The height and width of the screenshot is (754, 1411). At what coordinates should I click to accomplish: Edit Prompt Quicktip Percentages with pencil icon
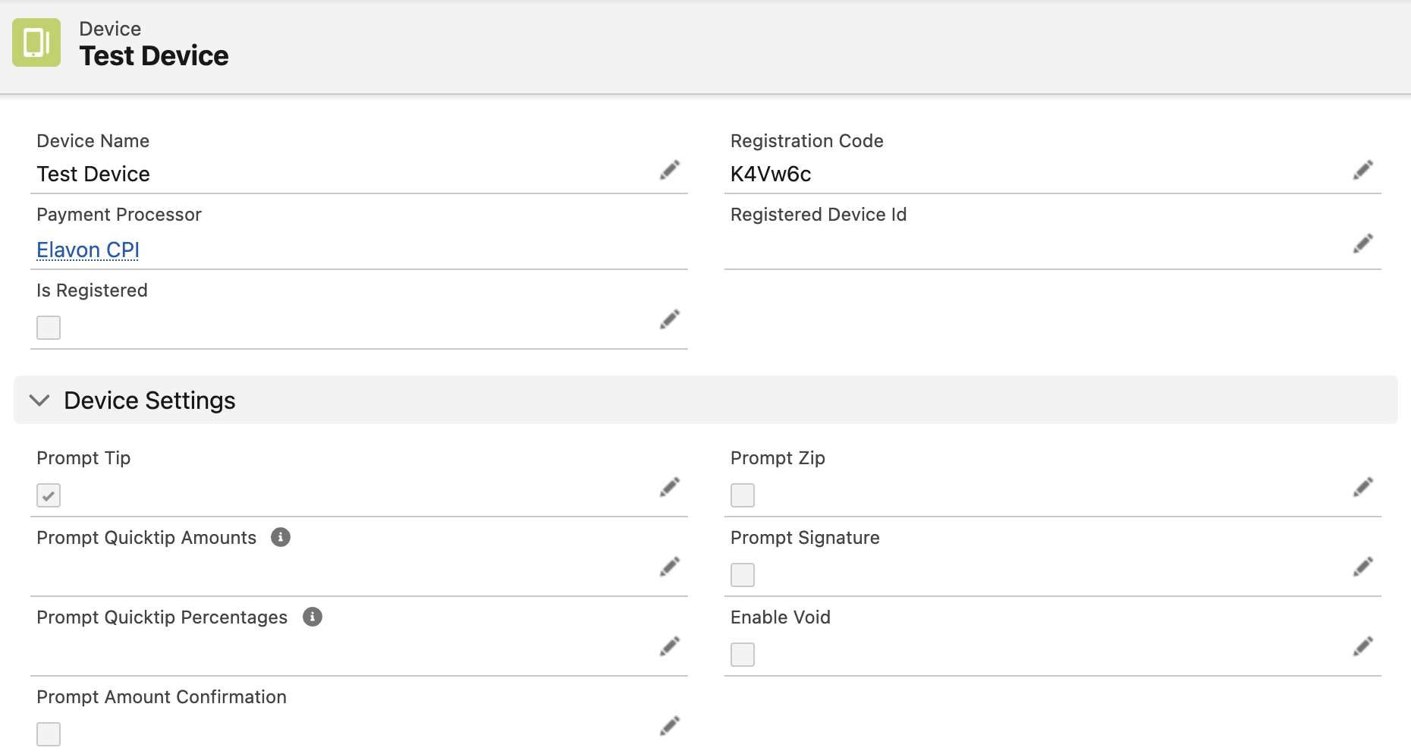(669, 646)
